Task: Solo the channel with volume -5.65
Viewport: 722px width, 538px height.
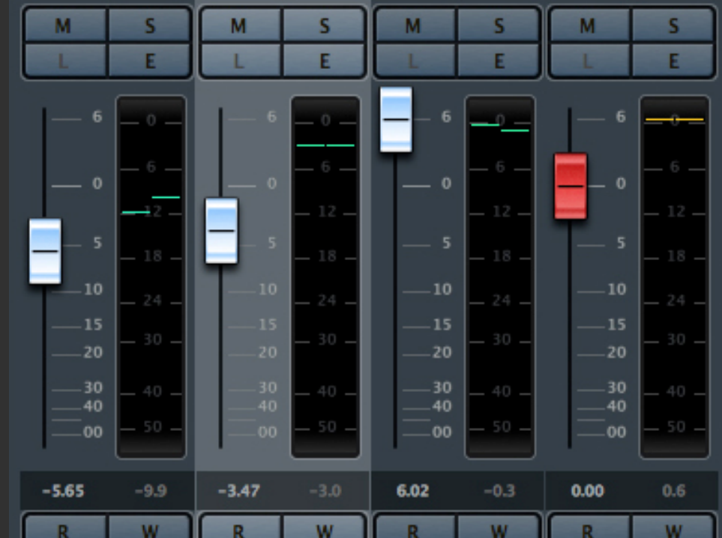Action: pyautogui.click(x=150, y=26)
